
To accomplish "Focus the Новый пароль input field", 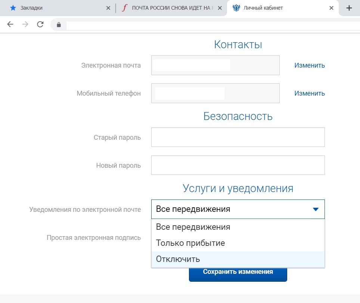I will [x=238, y=165].
